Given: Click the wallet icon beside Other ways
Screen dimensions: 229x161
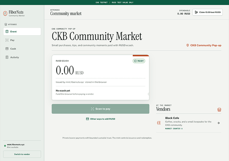Looking at the screenshot, I should coord(87,119).
